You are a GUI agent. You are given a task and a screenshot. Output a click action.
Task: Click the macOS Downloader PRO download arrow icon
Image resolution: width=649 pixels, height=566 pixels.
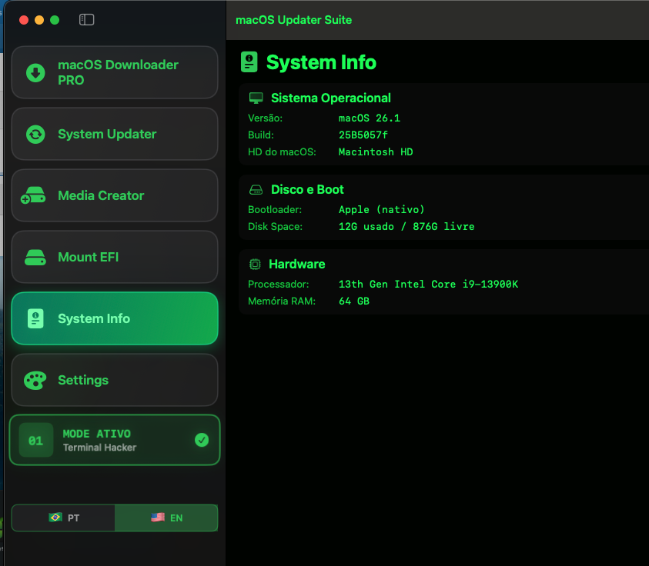click(35, 73)
